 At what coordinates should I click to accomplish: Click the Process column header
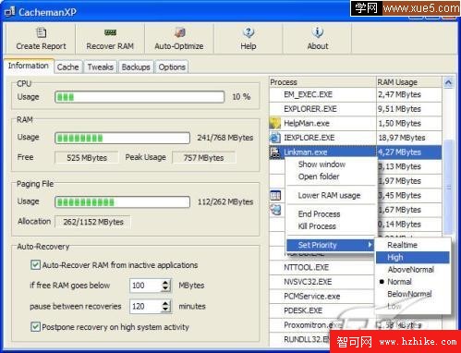322,82
